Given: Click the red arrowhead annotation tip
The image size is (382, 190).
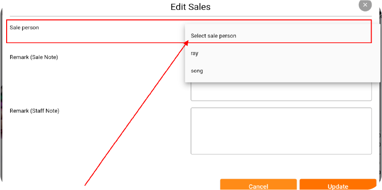Looking at the screenshot, I should tap(187, 42).
